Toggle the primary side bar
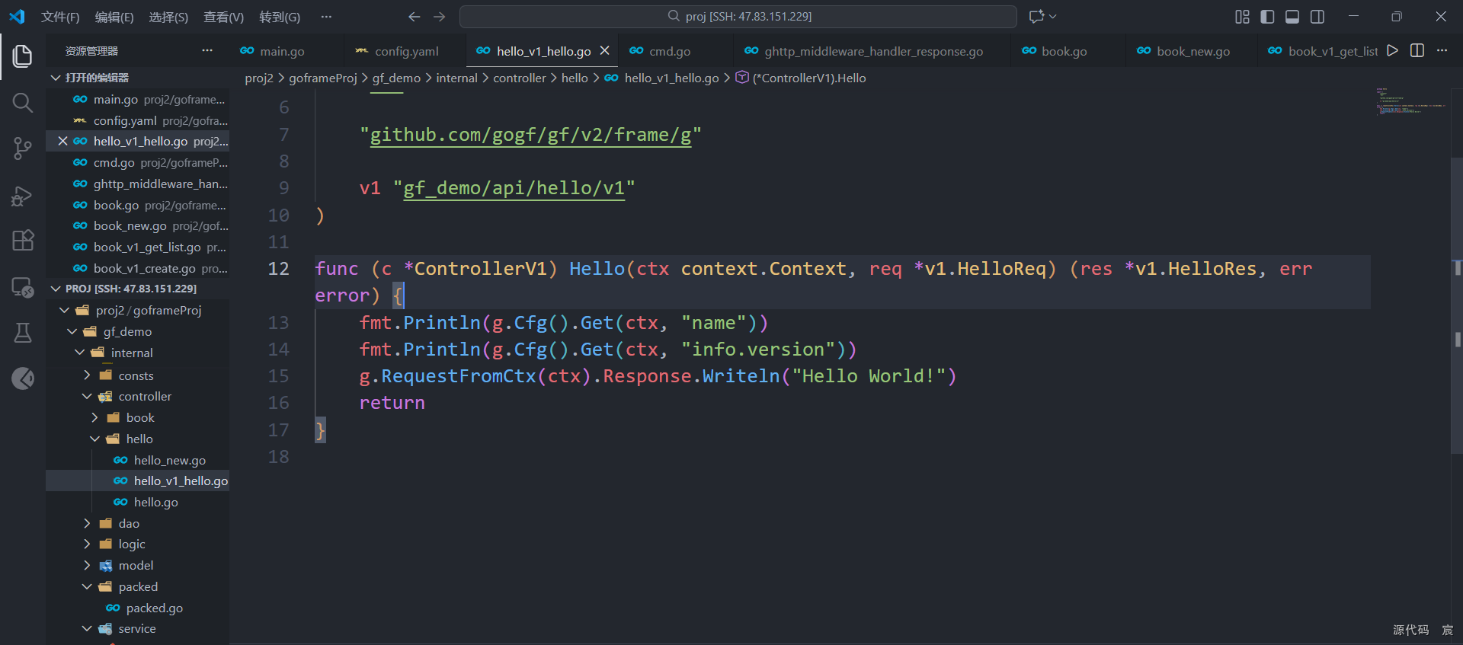 [x=1267, y=17]
